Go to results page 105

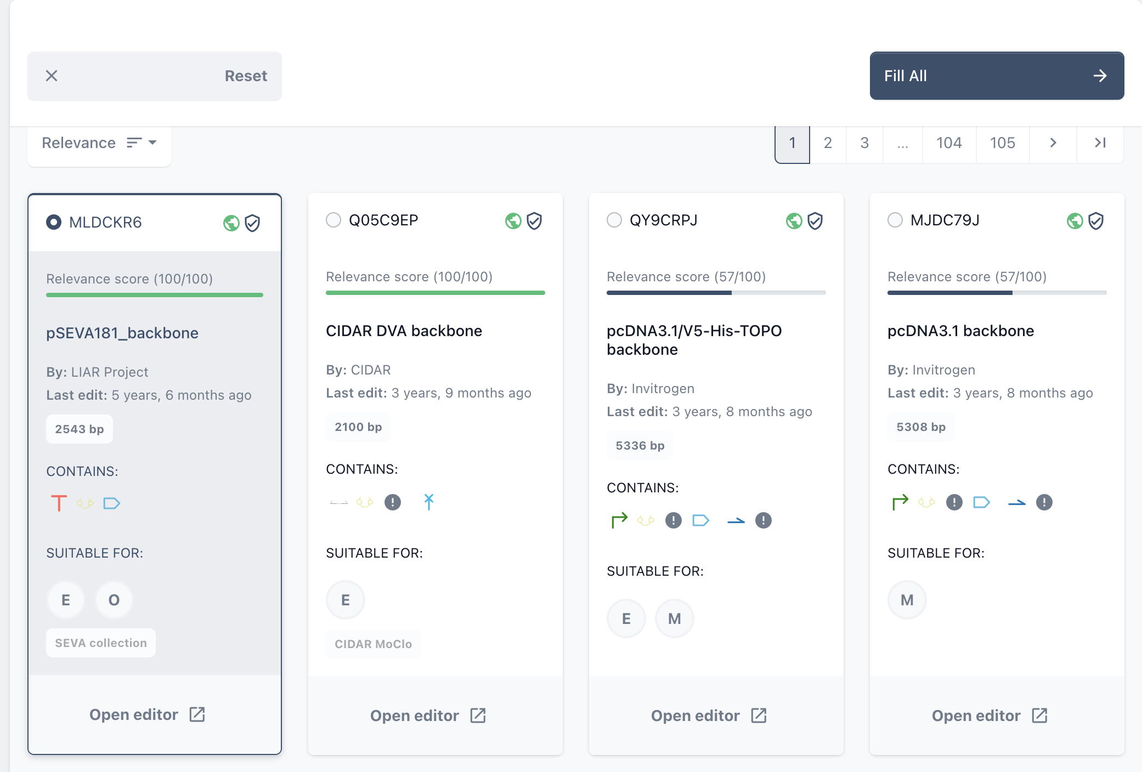1003,144
